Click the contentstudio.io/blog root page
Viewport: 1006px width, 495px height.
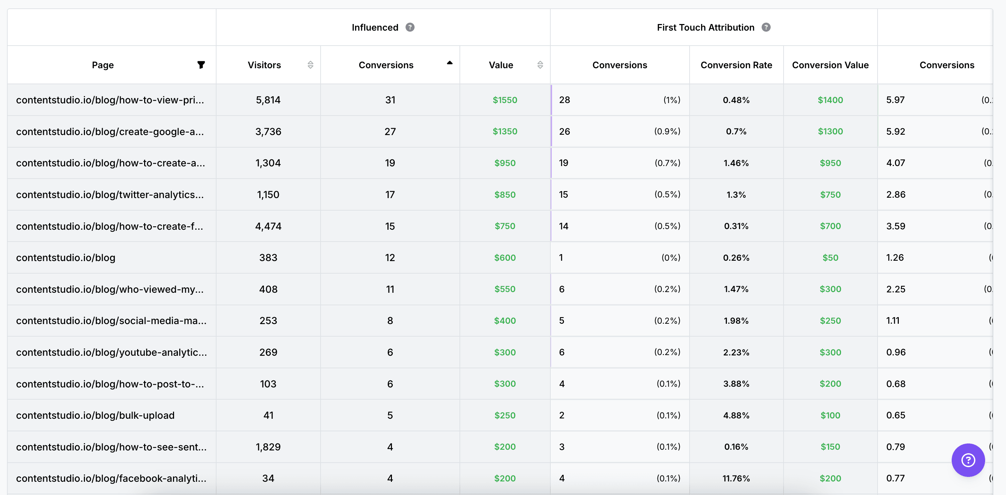coord(65,258)
